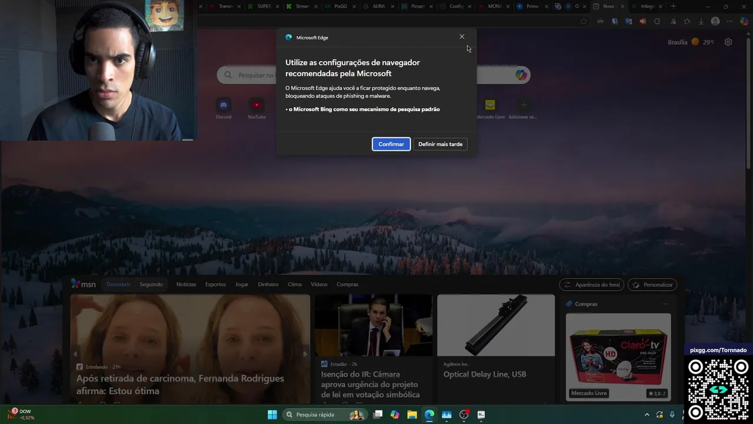Click the microphone icon in system tray
Image resolution: width=753 pixels, height=424 pixels.
pyautogui.click(x=672, y=415)
